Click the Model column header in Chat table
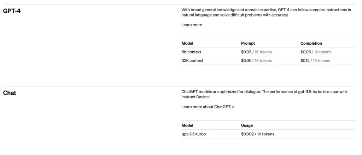Screen dimensions: 362x155 (187, 125)
